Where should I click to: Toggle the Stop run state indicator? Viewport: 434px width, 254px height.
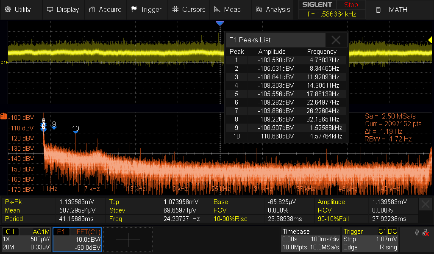[x=351, y=5]
